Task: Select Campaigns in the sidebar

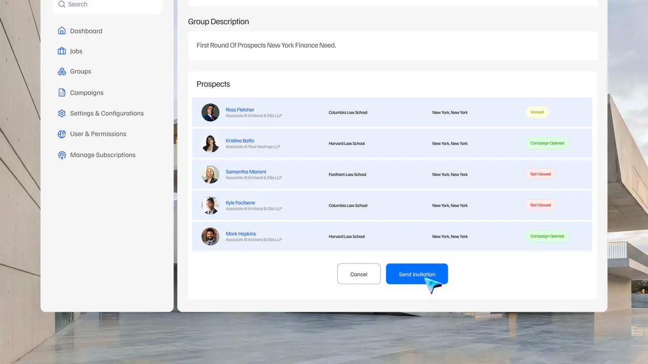Action: tap(87, 93)
